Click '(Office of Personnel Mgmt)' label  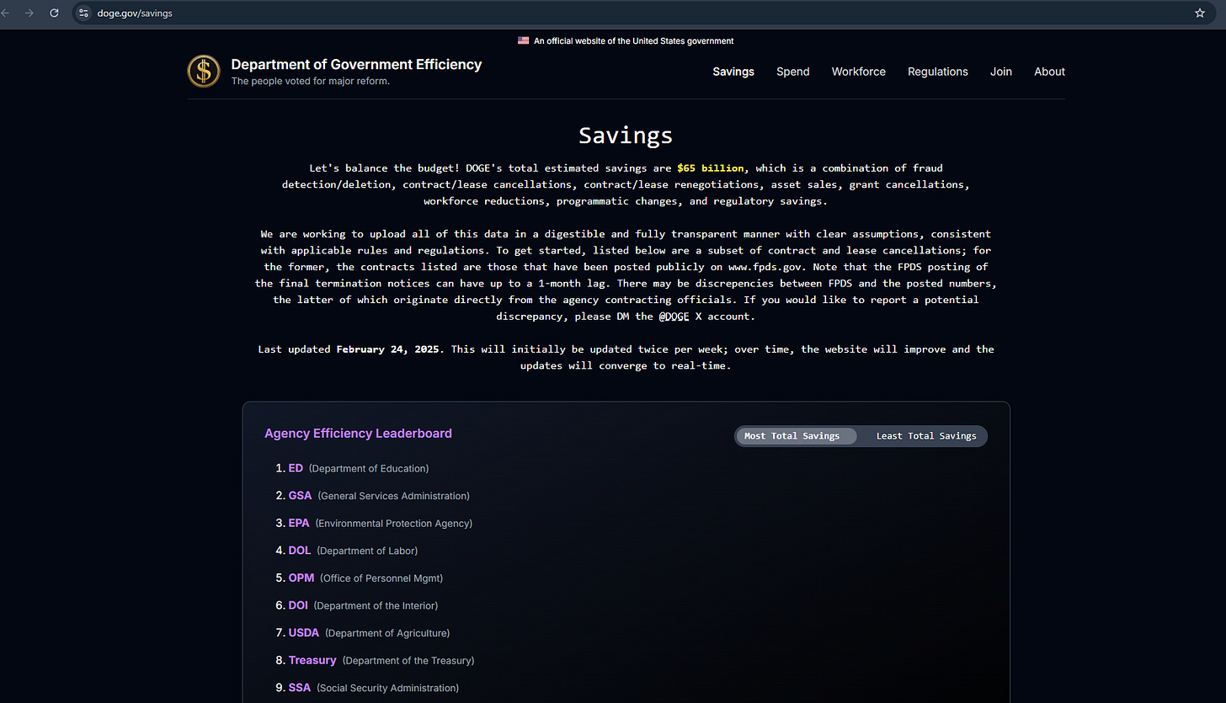[x=381, y=578]
